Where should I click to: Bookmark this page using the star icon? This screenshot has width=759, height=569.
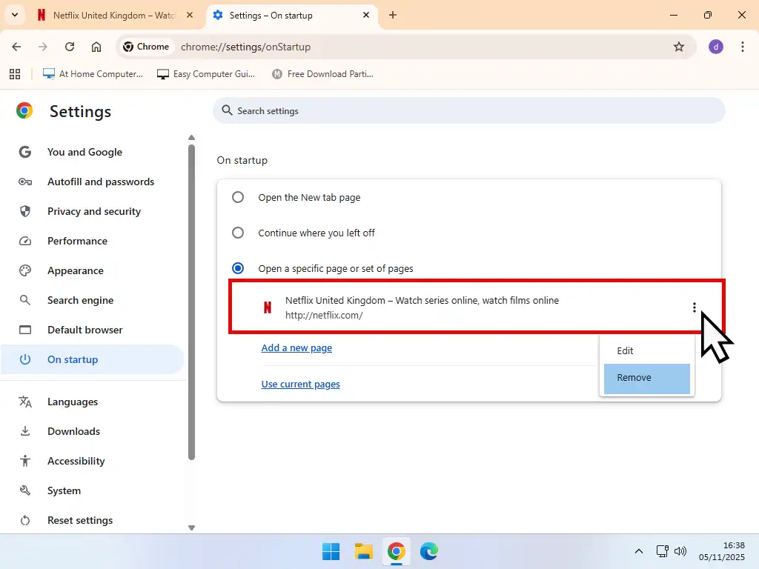680,46
